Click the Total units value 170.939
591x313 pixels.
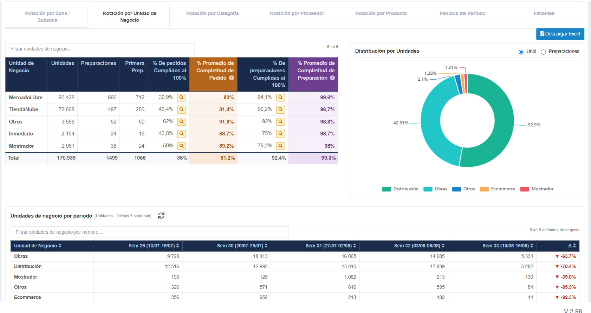point(66,158)
